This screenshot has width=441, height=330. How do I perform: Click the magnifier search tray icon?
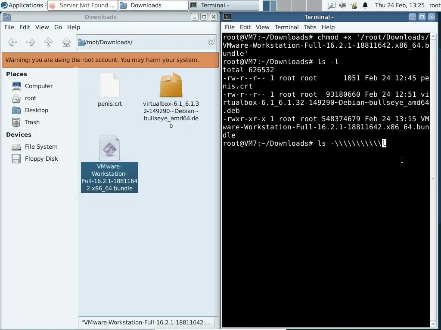332,5
